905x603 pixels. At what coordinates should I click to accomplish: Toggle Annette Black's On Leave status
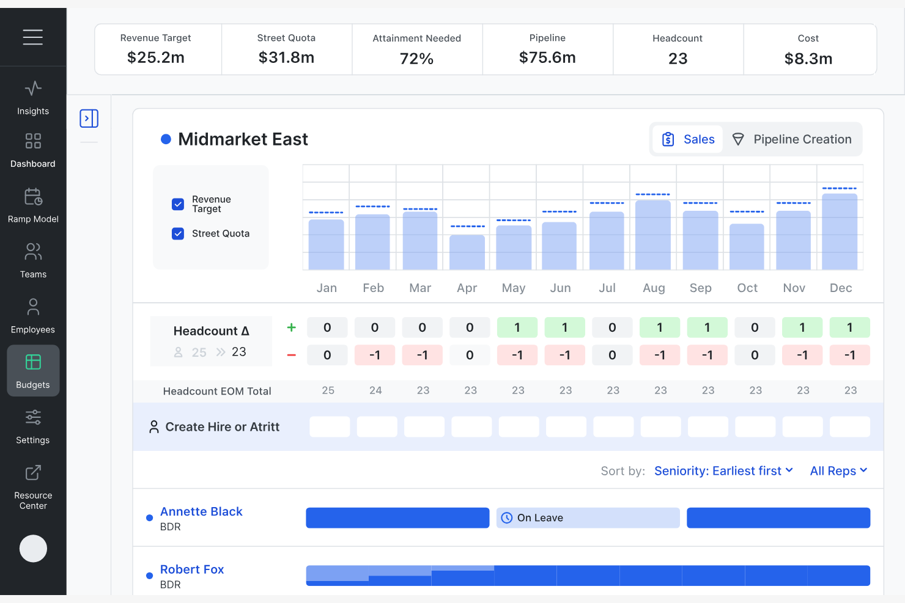pos(587,517)
